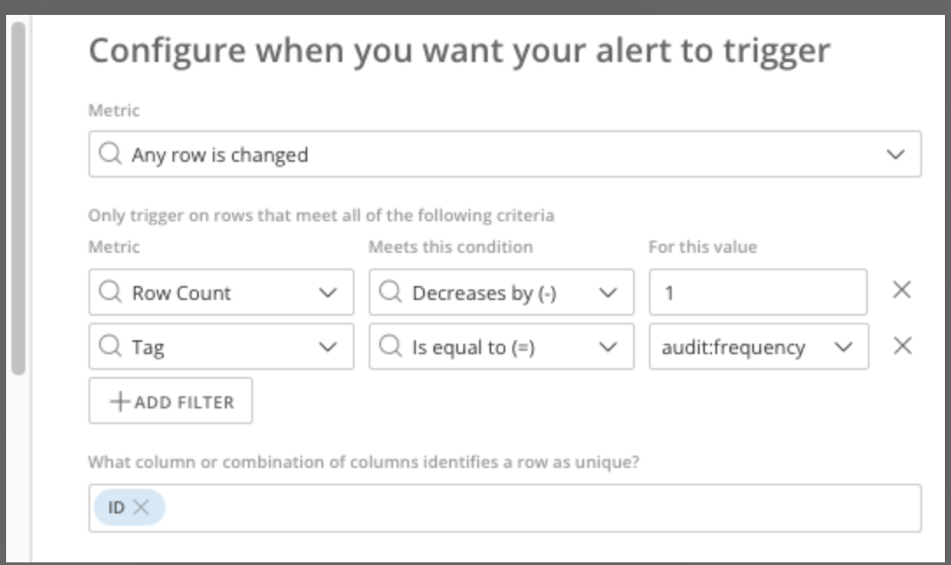Open the Is equal to (=) dropdown
Viewport: 951px width, 565px height.
click(608, 347)
